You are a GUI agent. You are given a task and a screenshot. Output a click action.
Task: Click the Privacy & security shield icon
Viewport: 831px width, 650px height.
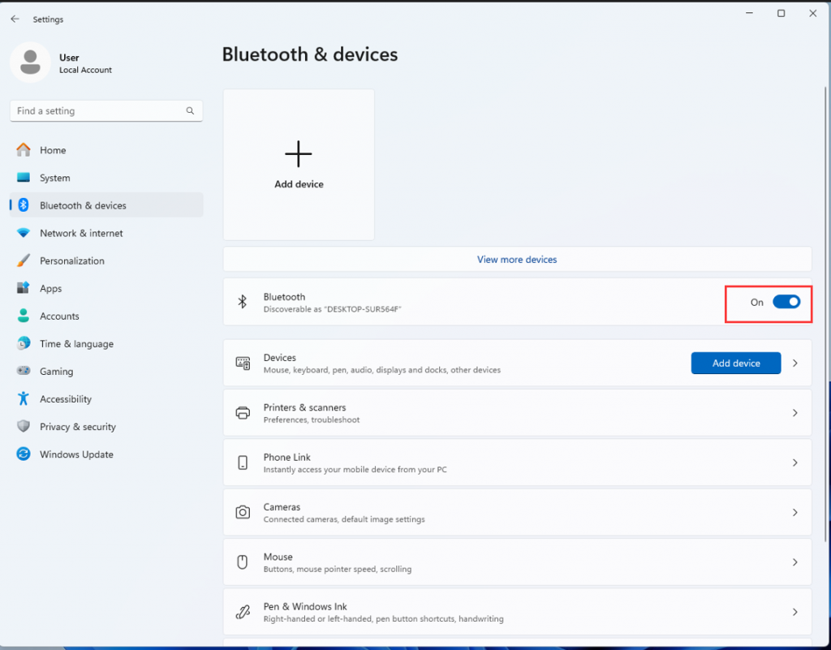pyautogui.click(x=24, y=426)
